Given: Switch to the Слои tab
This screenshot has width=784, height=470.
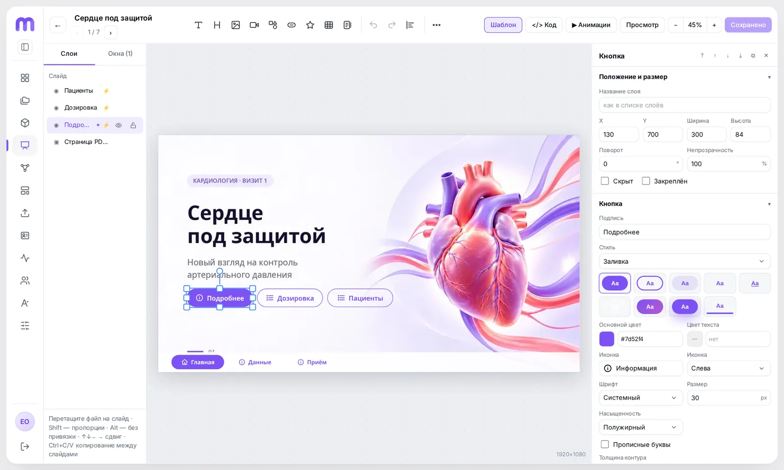Looking at the screenshot, I should [69, 54].
